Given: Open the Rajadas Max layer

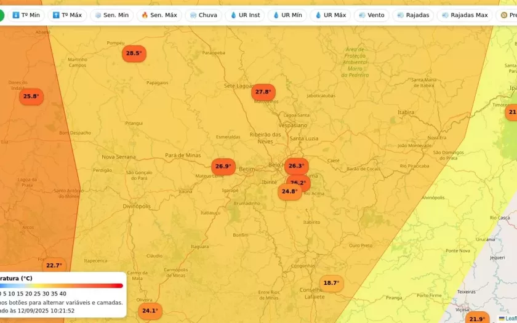Looking at the screenshot, I should click(x=464, y=15).
